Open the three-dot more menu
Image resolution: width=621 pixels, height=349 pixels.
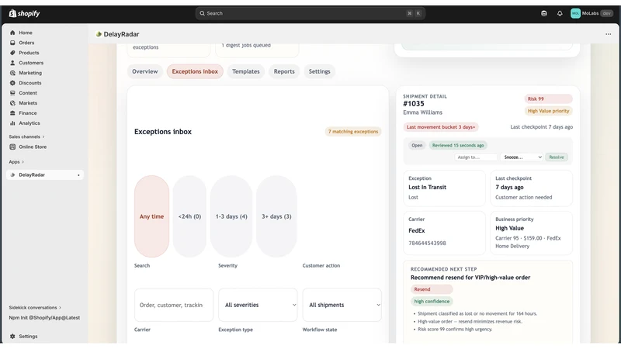tap(609, 34)
